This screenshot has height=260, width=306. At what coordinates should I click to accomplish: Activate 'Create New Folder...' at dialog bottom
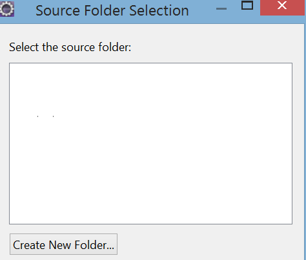[63, 244]
